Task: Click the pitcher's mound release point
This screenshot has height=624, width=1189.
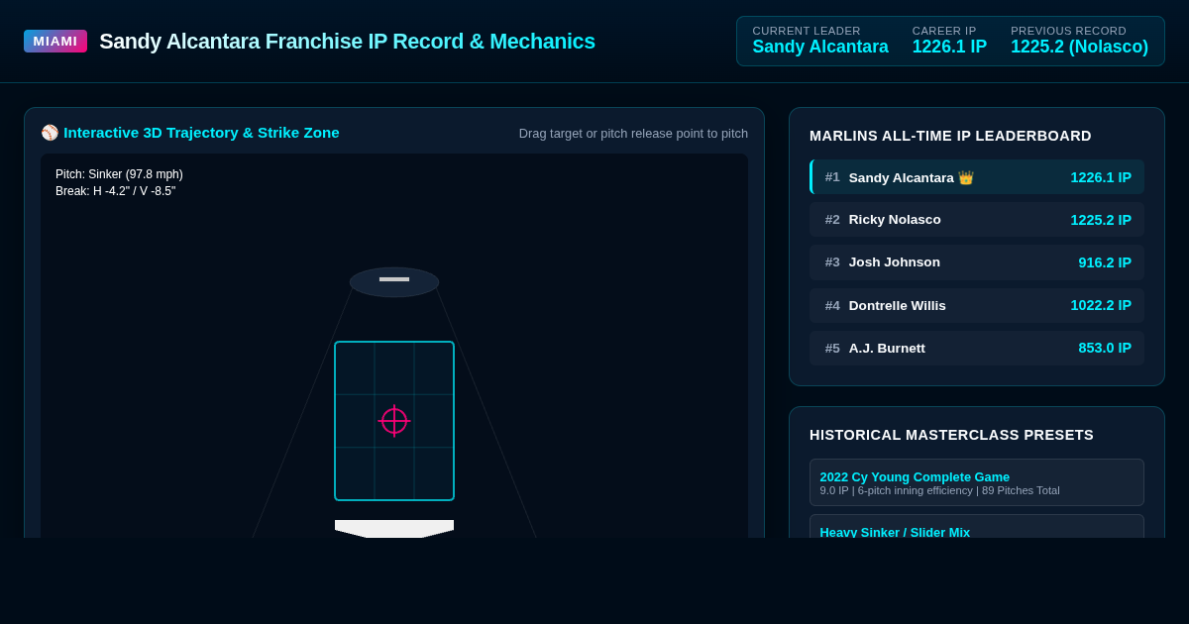Action: (394, 281)
